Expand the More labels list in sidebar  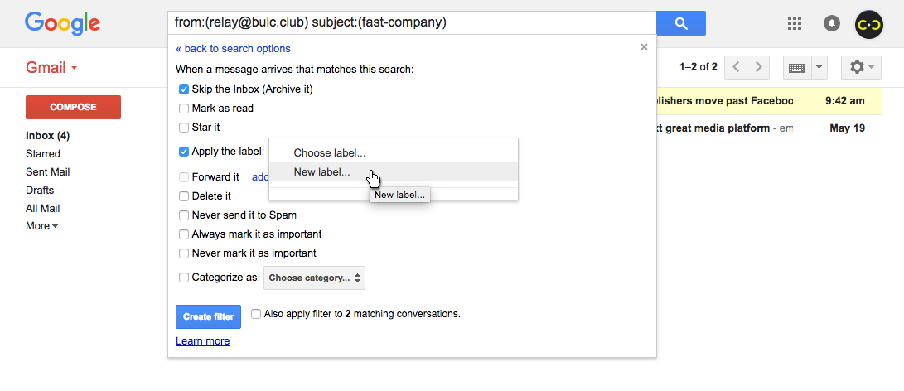tap(42, 226)
